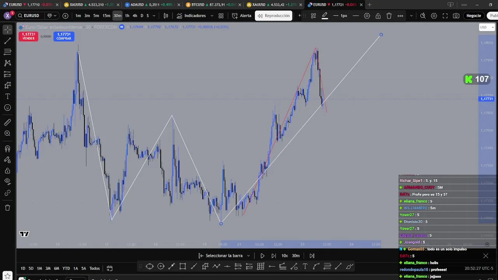Open the emoji icons tool
Image resolution: width=498 pixels, height=280 pixels.
pos(7,108)
